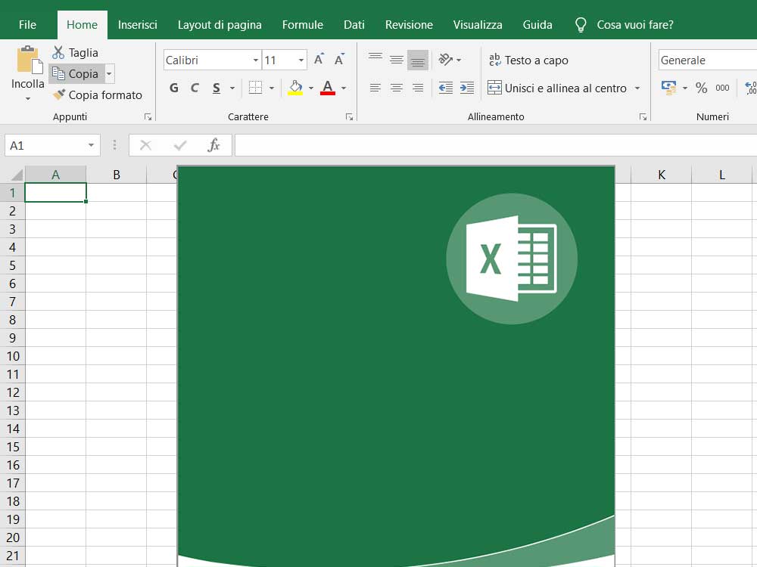This screenshot has width=757, height=567.
Task: Align text right
Action: pos(418,88)
